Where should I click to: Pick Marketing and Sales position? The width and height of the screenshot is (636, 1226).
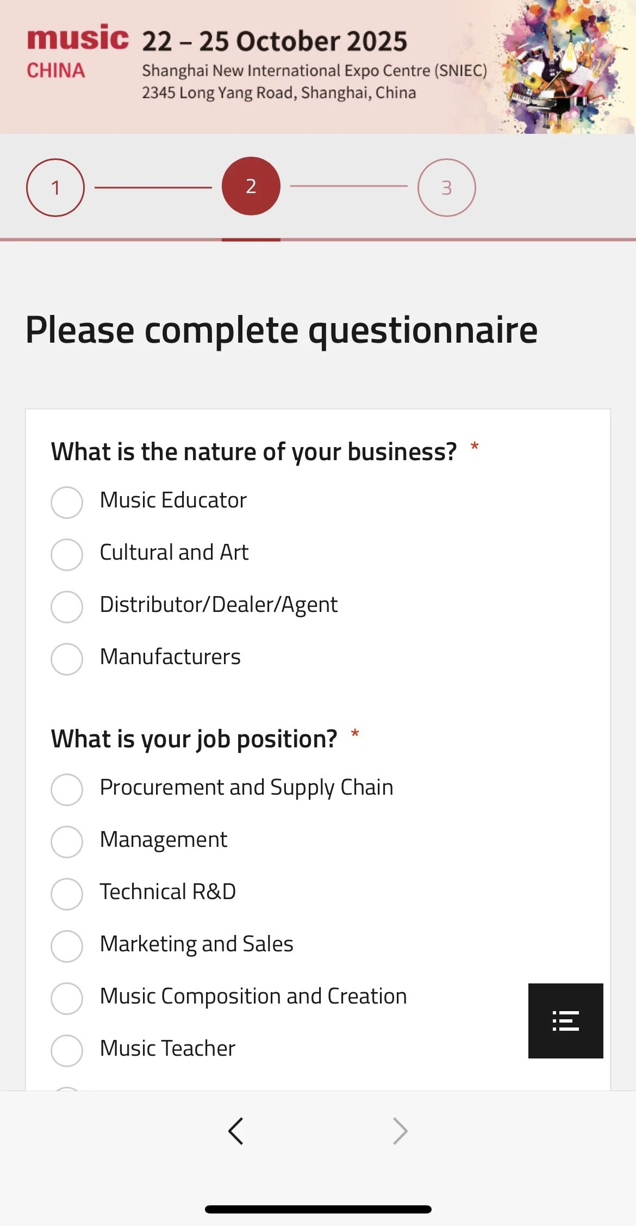67,946
